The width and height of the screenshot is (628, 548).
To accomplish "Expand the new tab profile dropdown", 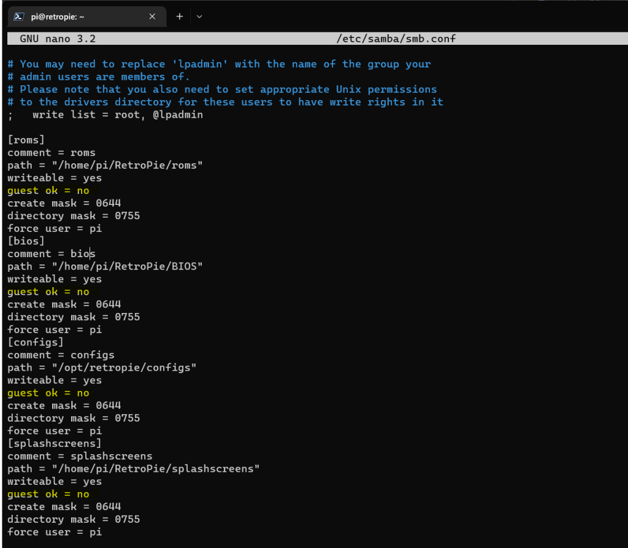I will [x=199, y=17].
